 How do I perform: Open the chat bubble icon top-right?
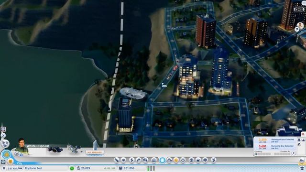(x=304, y=3)
